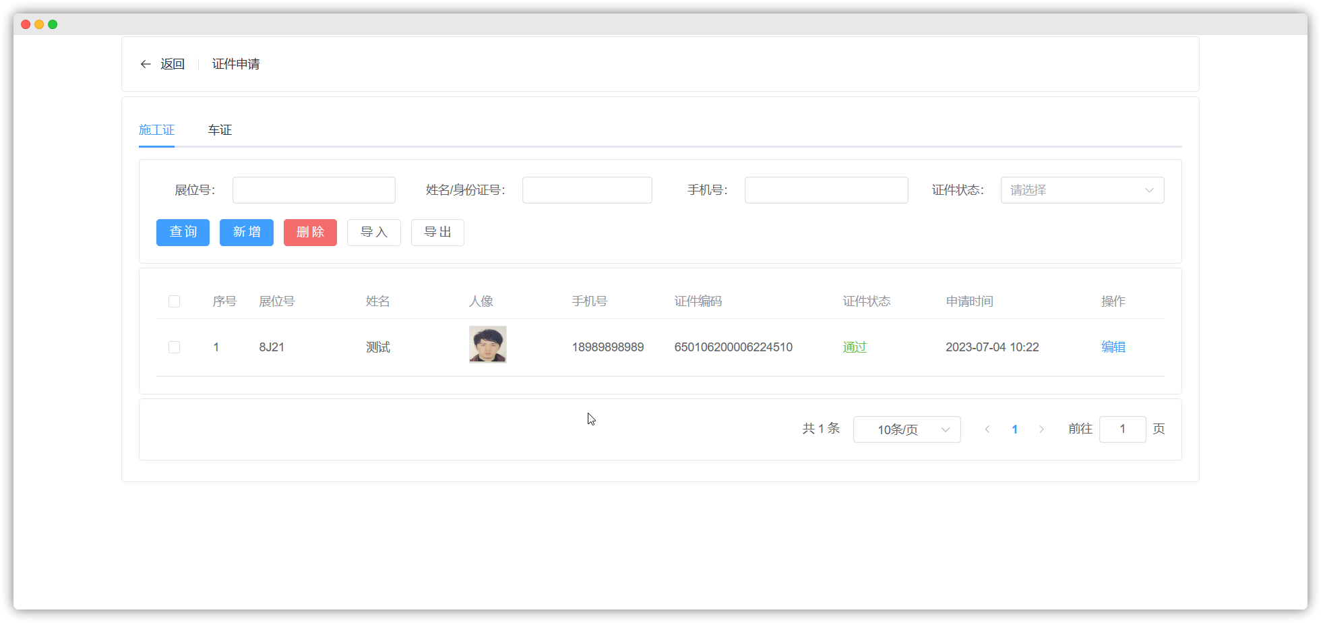
Task: Go to next page arrow
Action: pyautogui.click(x=1042, y=429)
